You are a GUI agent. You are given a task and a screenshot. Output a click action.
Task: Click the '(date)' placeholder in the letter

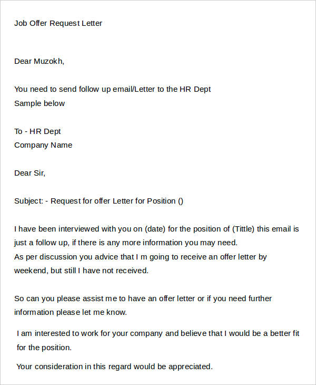[x=155, y=229]
